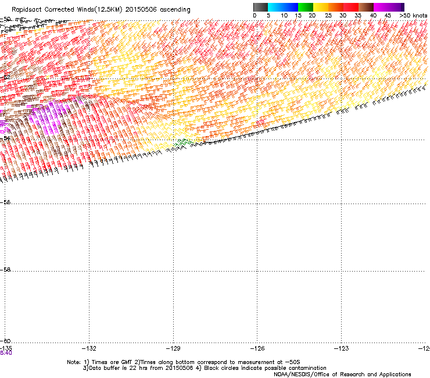Click the purple time stamp under -135
Screen dimensions: 430x378
point(6,353)
